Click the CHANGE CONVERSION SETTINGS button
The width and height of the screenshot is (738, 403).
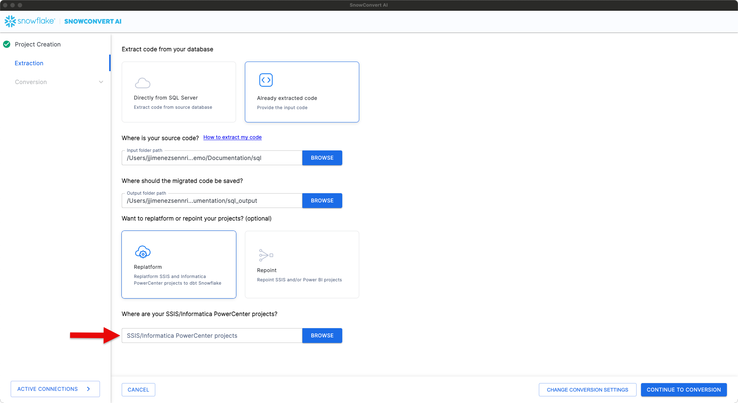point(588,389)
